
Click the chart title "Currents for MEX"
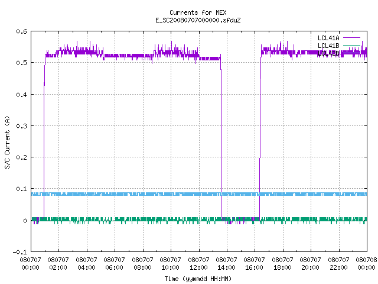198,12
